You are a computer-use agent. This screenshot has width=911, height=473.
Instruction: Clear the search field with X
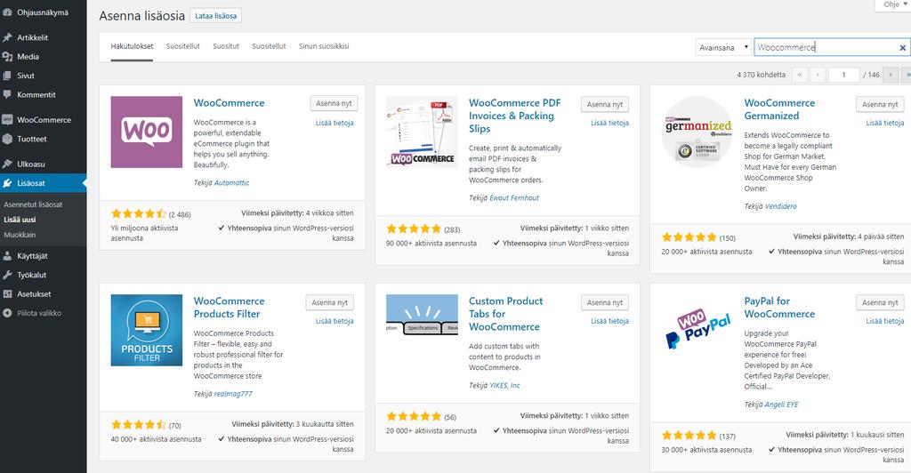coord(902,48)
